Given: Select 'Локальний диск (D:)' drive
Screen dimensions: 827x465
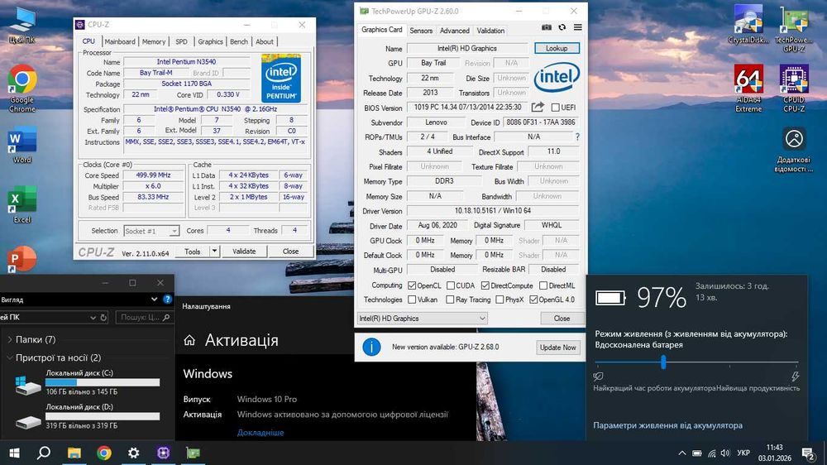Looking at the screenshot, I should pyautogui.click(x=88, y=416).
